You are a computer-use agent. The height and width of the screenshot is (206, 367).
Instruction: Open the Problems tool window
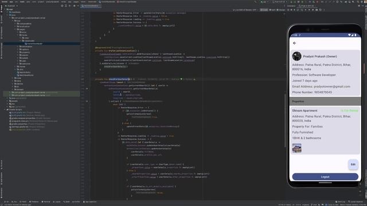(x=34, y=201)
